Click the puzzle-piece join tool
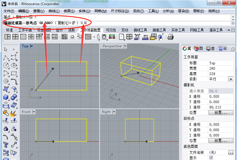The width and height of the screenshot is (237, 160). pos(6,113)
